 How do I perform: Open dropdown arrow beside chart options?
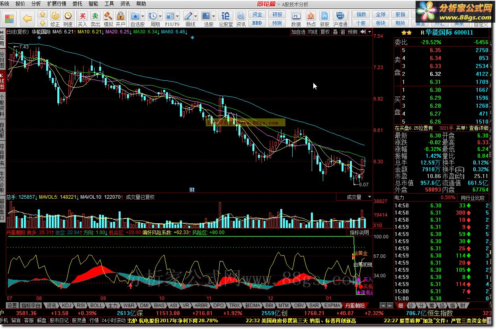click(x=370, y=32)
